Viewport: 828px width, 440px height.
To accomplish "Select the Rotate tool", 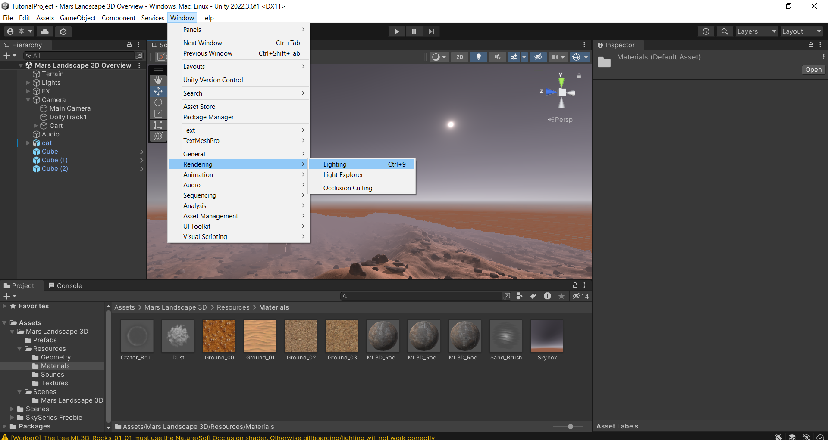I will [x=158, y=102].
